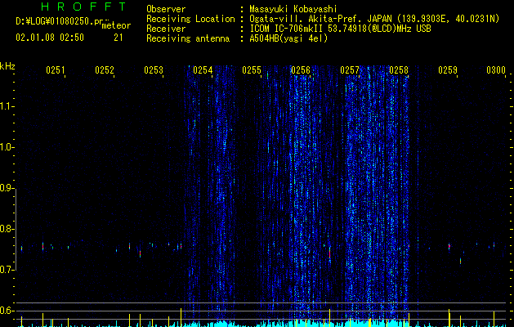Click the meteor count label
The image size is (514, 327).
pyautogui.click(x=116, y=25)
